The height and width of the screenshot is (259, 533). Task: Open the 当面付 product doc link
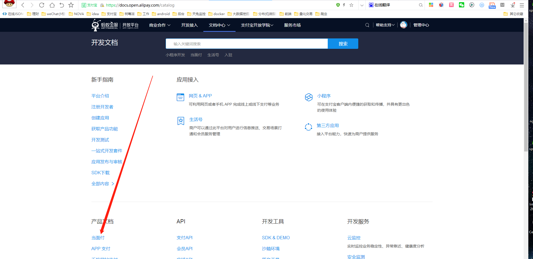tap(98, 238)
